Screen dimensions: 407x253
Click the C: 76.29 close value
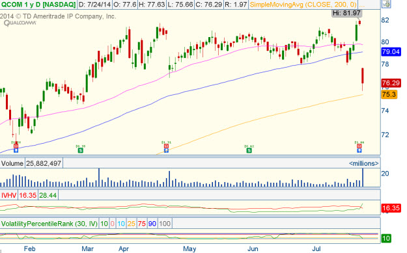pos(209,5)
